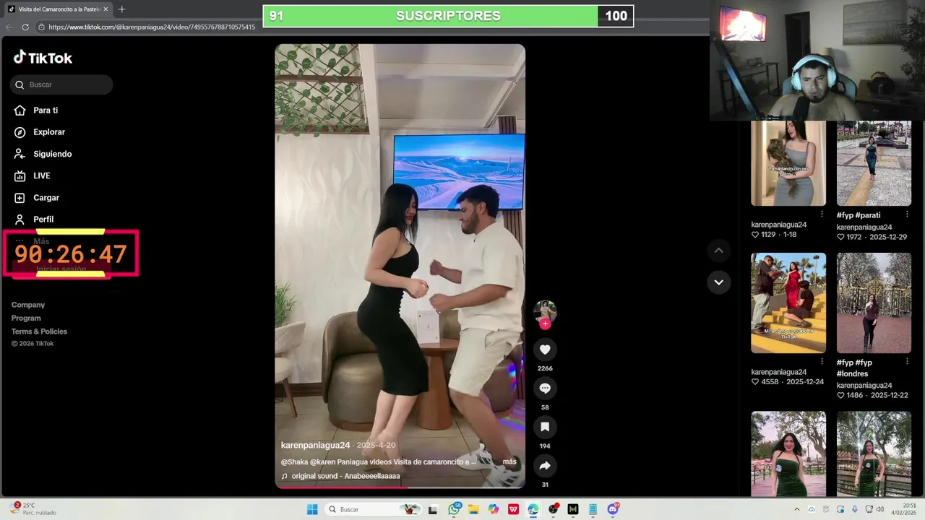Image resolution: width=925 pixels, height=520 pixels.
Task: Open the Perfil page
Action: point(34,219)
